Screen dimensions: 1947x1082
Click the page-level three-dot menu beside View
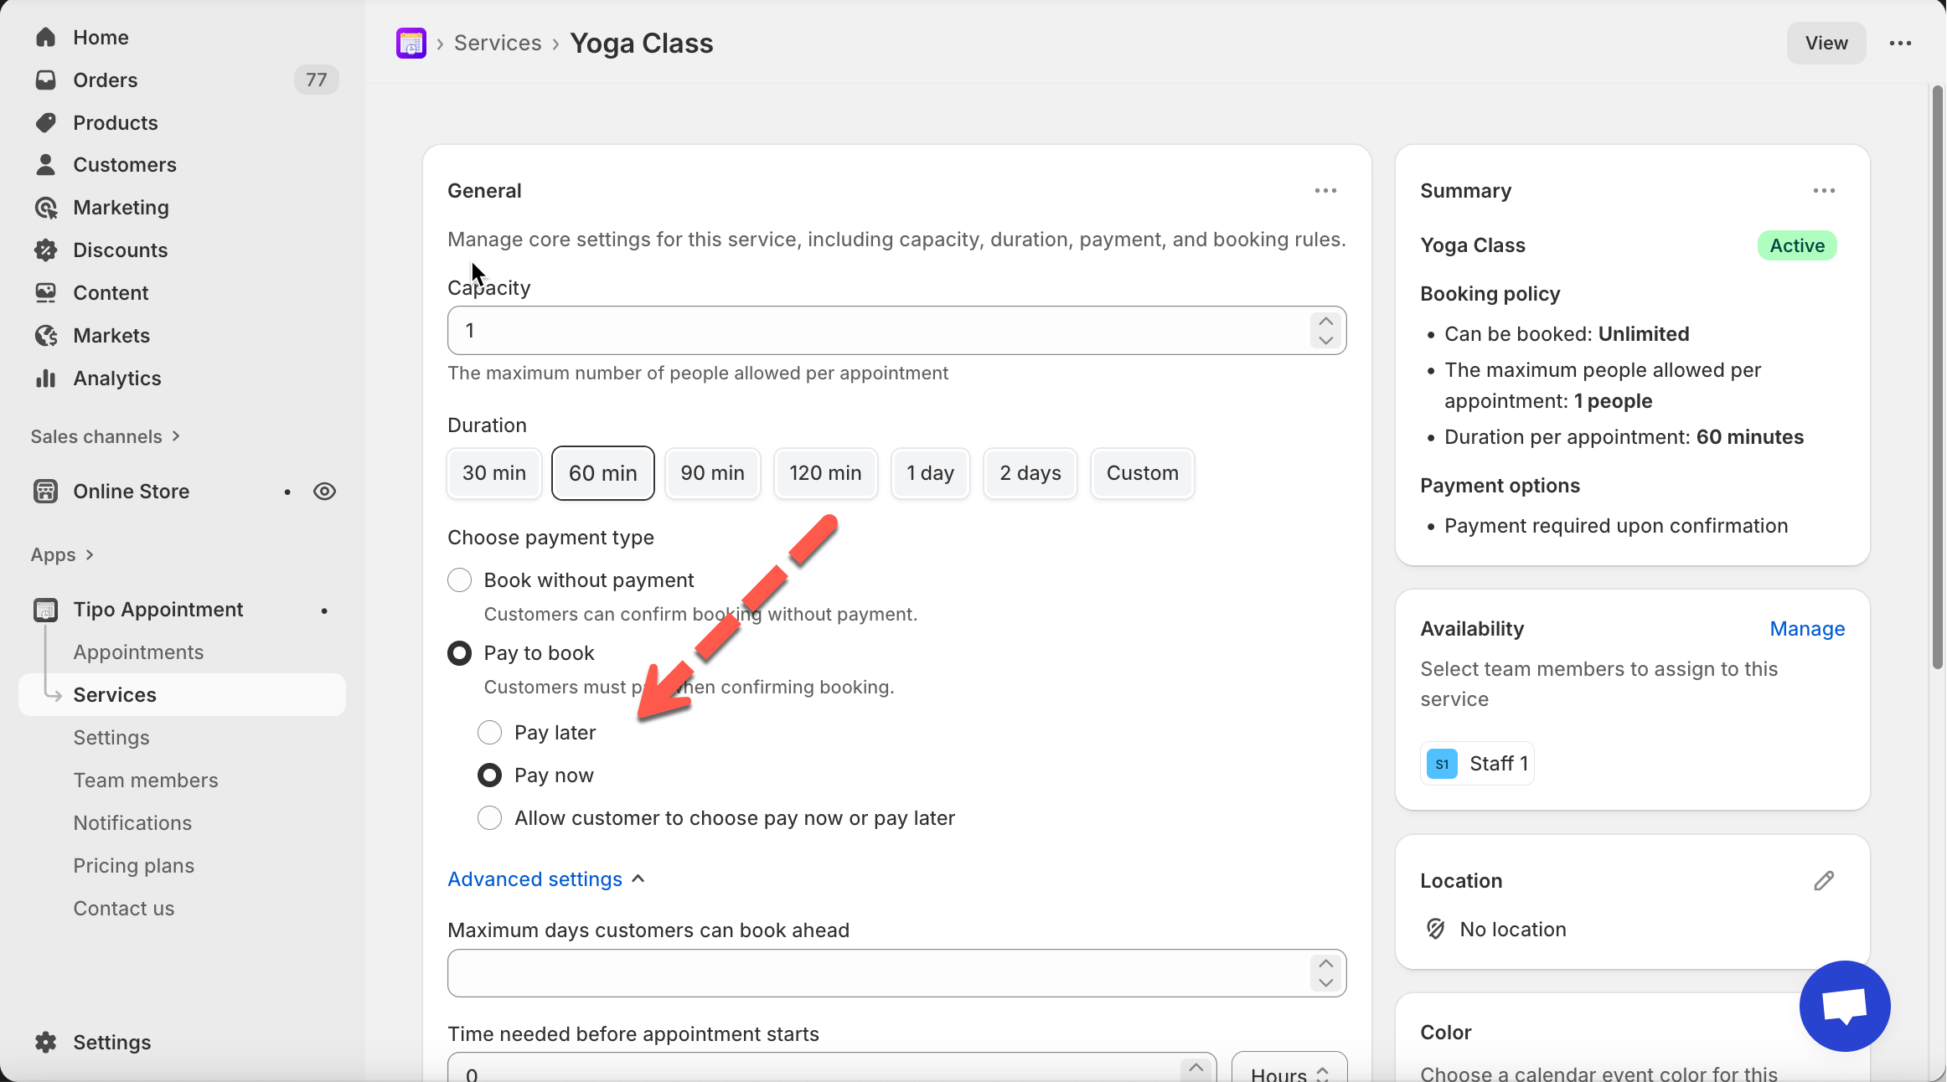coord(1900,43)
